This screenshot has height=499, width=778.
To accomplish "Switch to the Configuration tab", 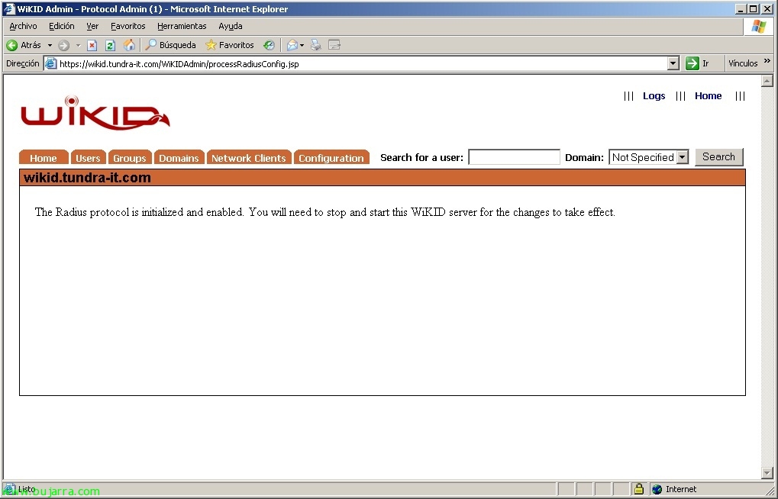I will pyautogui.click(x=331, y=157).
